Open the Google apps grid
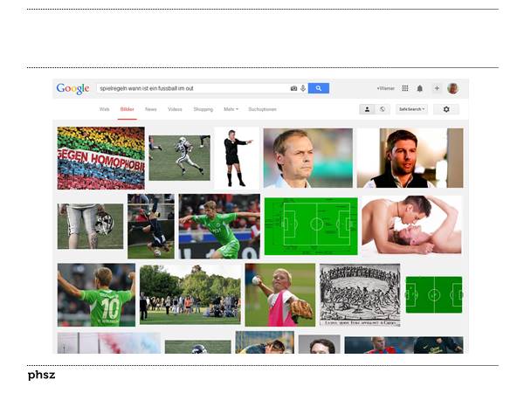This screenshot has height=393, width=524. pos(405,88)
